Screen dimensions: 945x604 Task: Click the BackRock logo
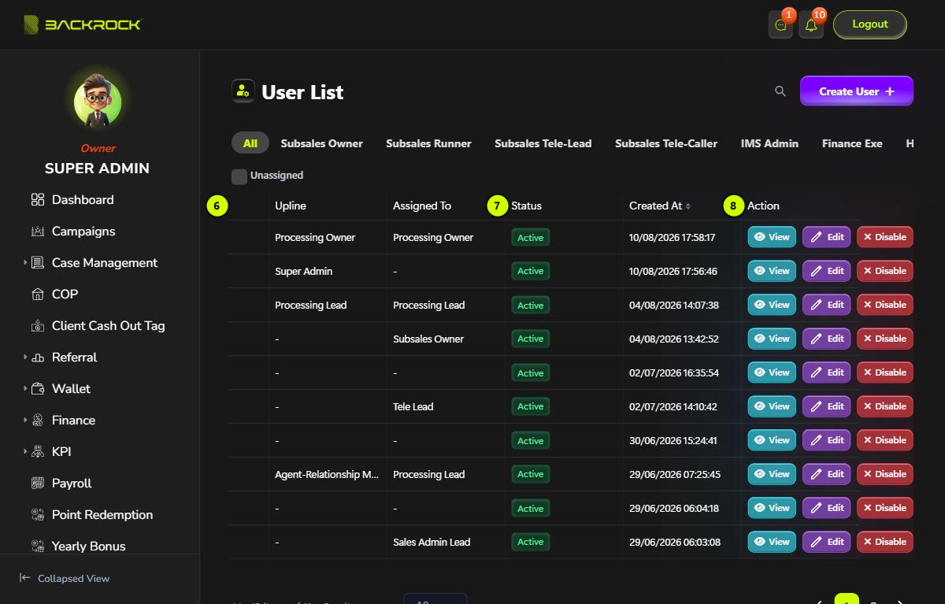pyautogui.click(x=82, y=25)
